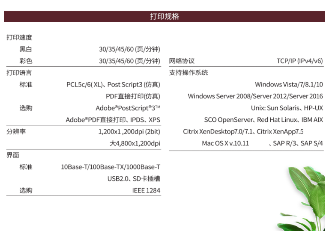Screen dimensions: 326x231
Task: Click the green plant leaf image
Action: pyautogui.click(x=305, y=198)
